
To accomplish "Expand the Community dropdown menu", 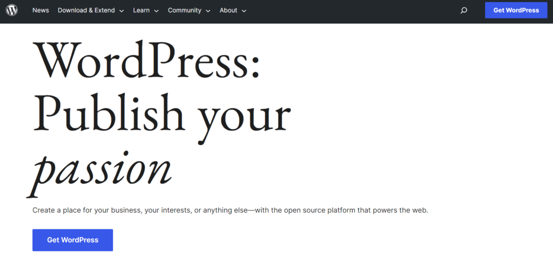I will tap(189, 10).
